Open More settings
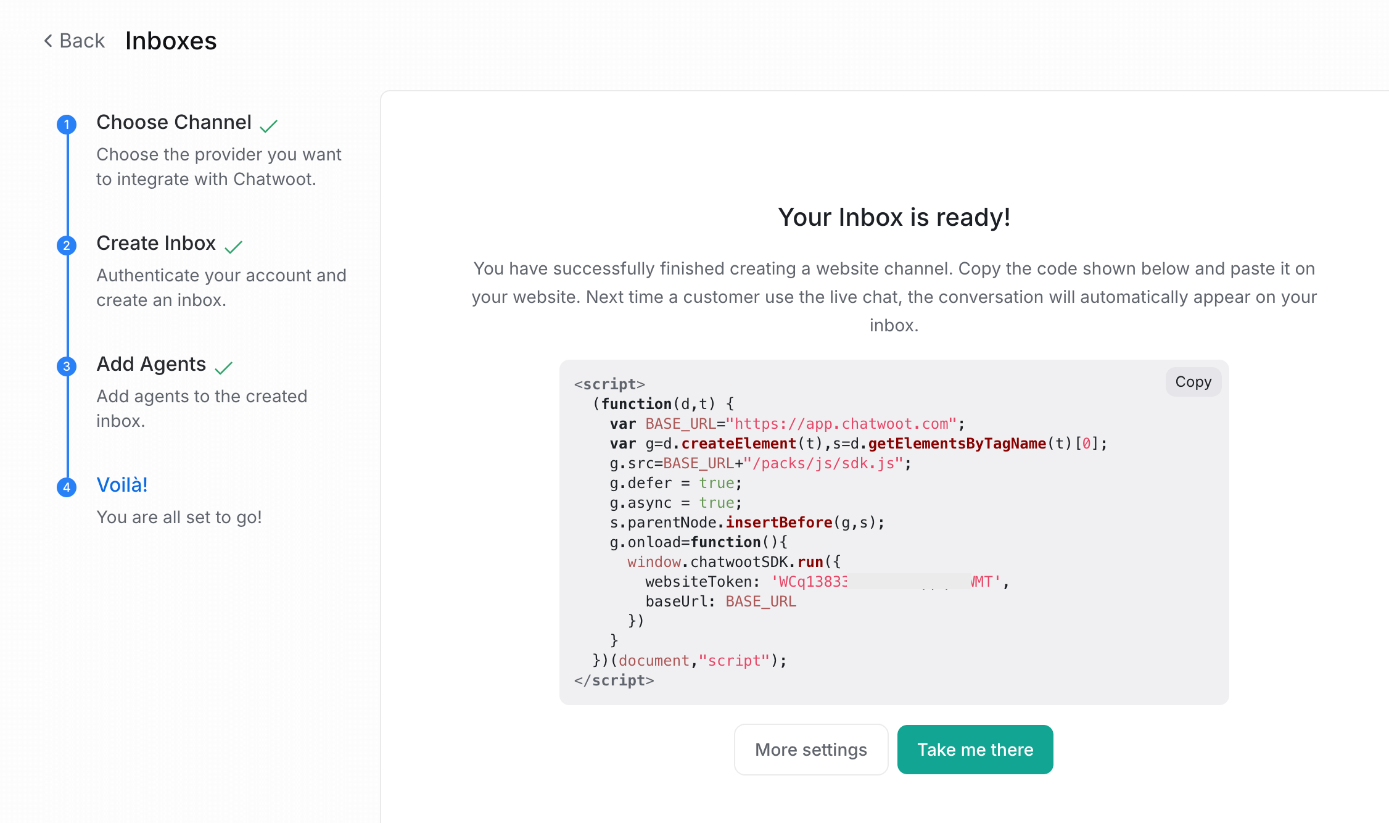The width and height of the screenshot is (1389, 823). point(810,750)
